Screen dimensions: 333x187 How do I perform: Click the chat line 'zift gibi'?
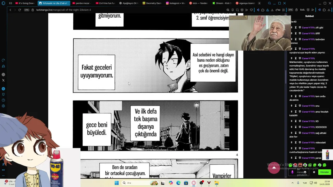pos(319,28)
